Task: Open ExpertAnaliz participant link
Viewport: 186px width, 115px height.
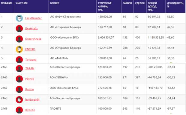Action: (x=33, y=39)
